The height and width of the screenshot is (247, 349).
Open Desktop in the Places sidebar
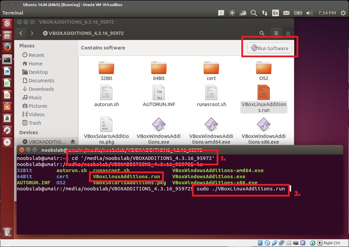tap(35, 72)
